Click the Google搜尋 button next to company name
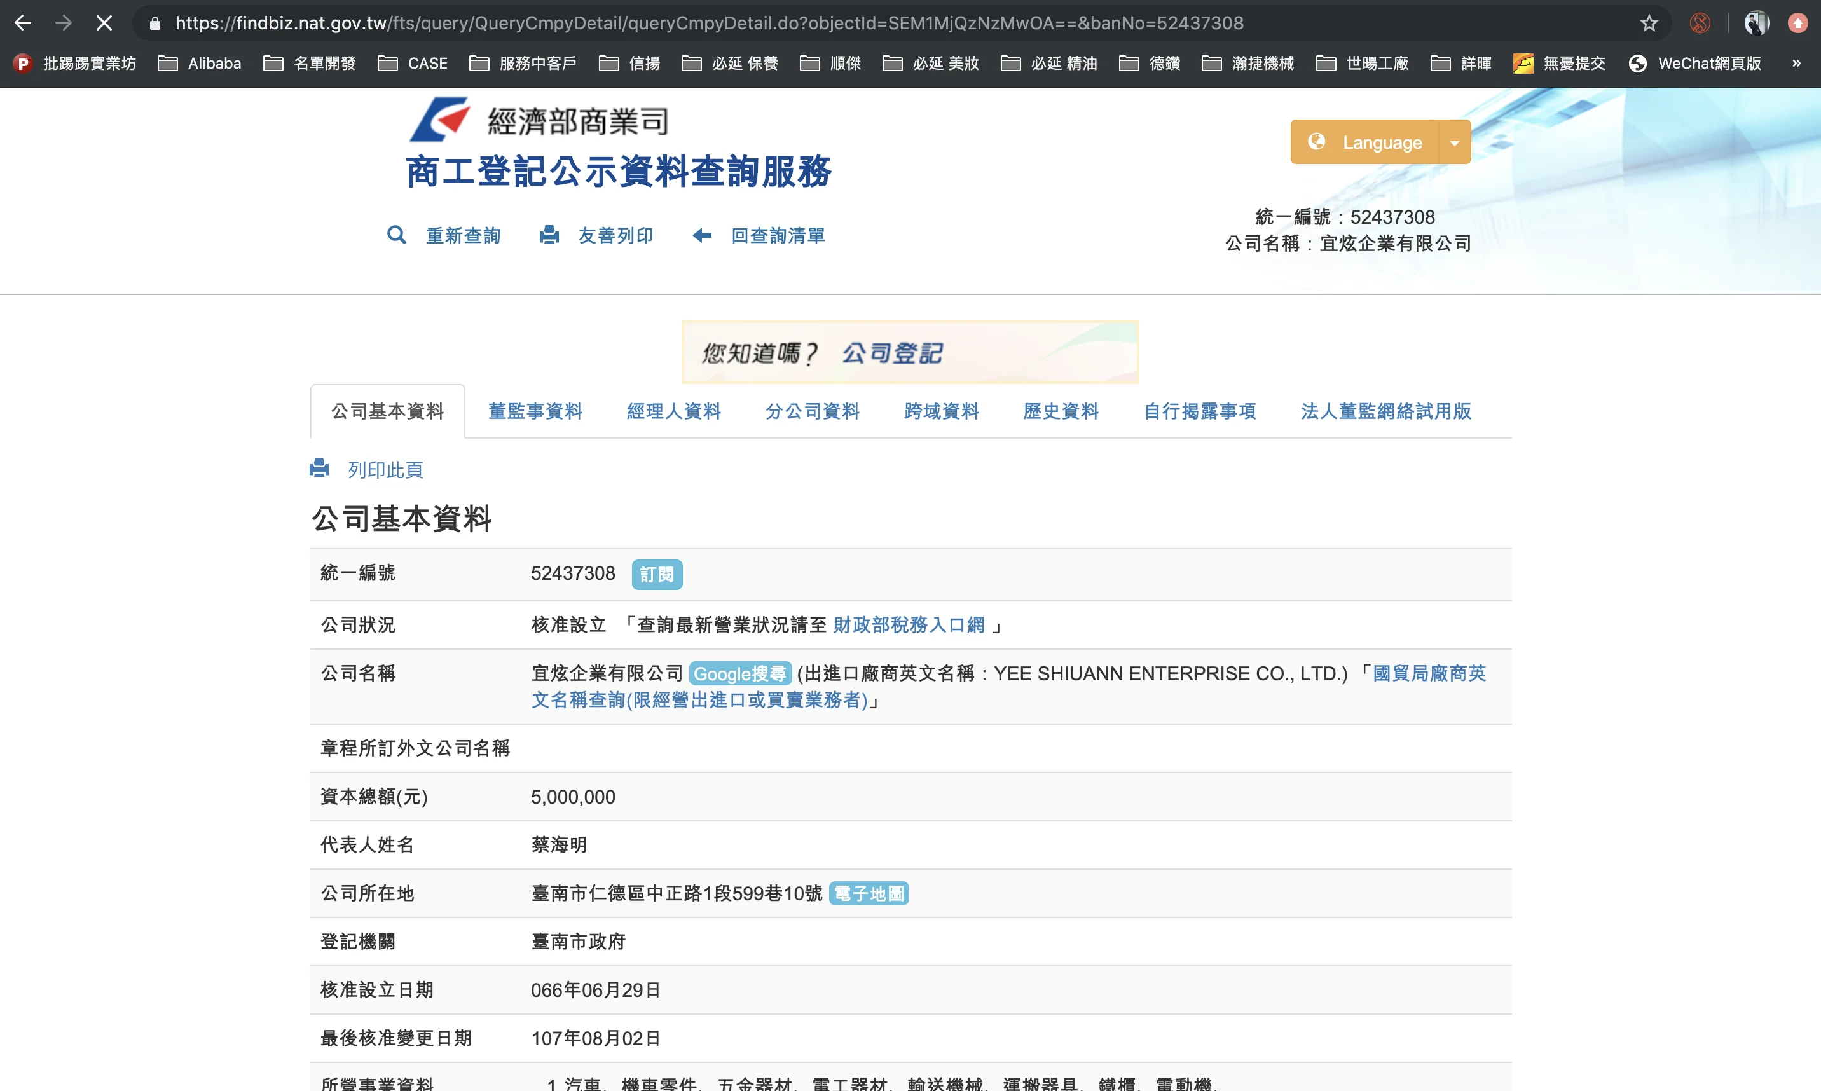Image resolution: width=1821 pixels, height=1091 pixels. click(x=739, y=673)
